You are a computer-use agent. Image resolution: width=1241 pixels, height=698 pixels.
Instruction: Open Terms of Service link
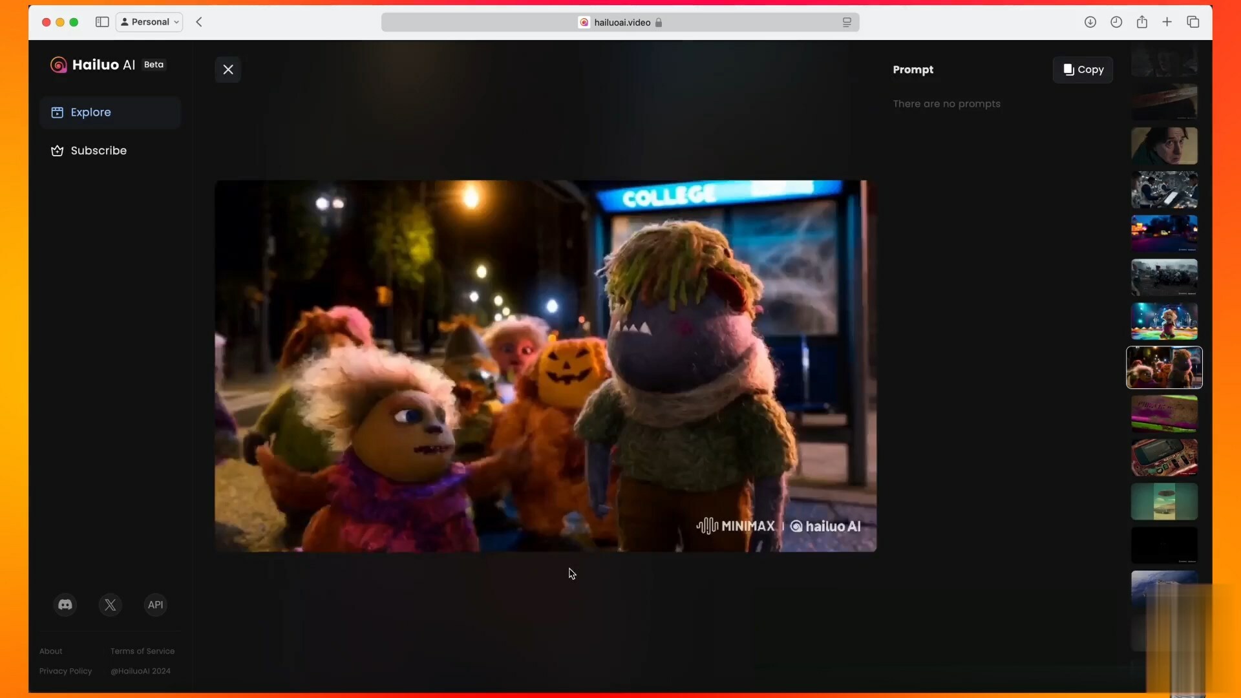click(142, 651)
